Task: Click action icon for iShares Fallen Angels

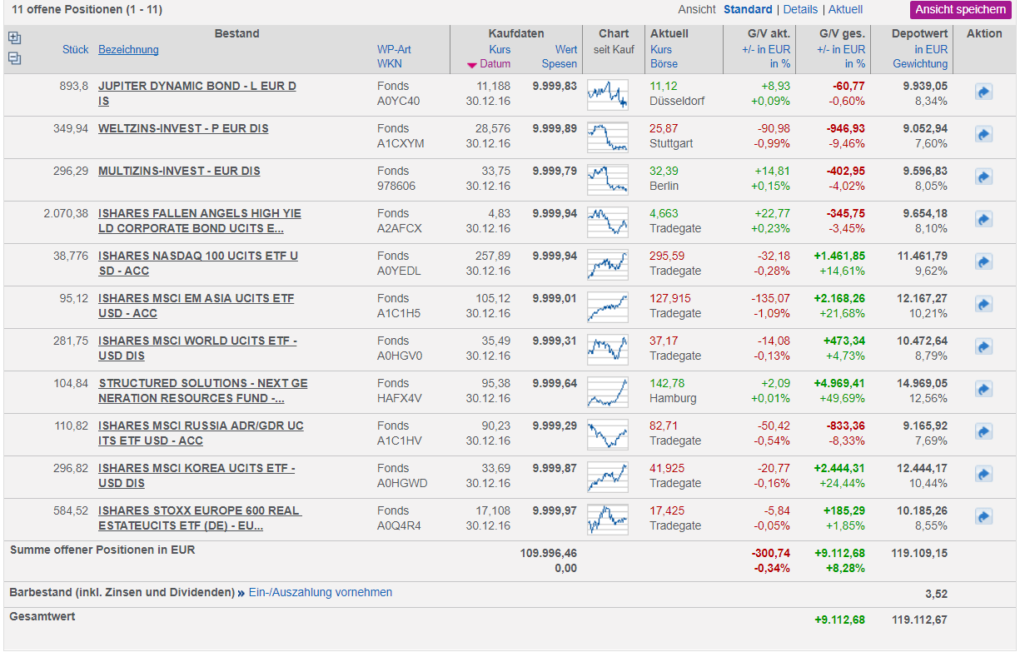Action: click(x=983, y=219)
